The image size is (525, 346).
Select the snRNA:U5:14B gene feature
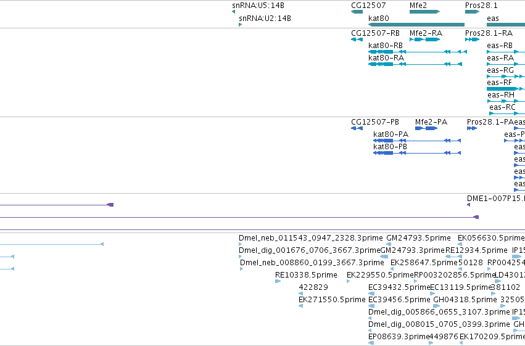(x=233, y=12)
